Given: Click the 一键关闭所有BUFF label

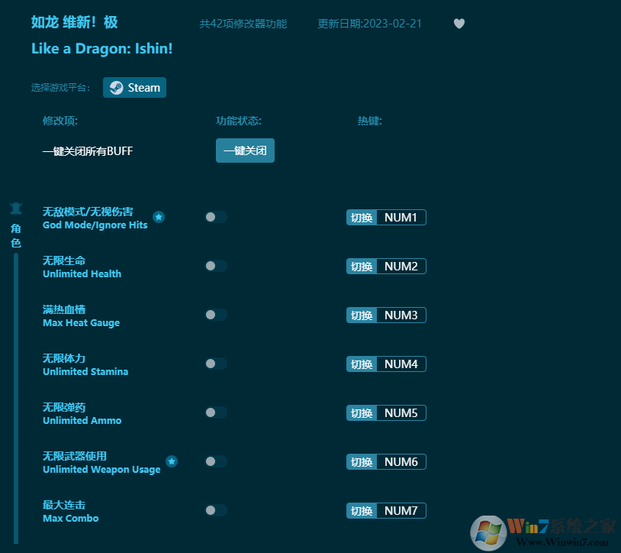Looking at the screenshot, I should pos(88,151).
